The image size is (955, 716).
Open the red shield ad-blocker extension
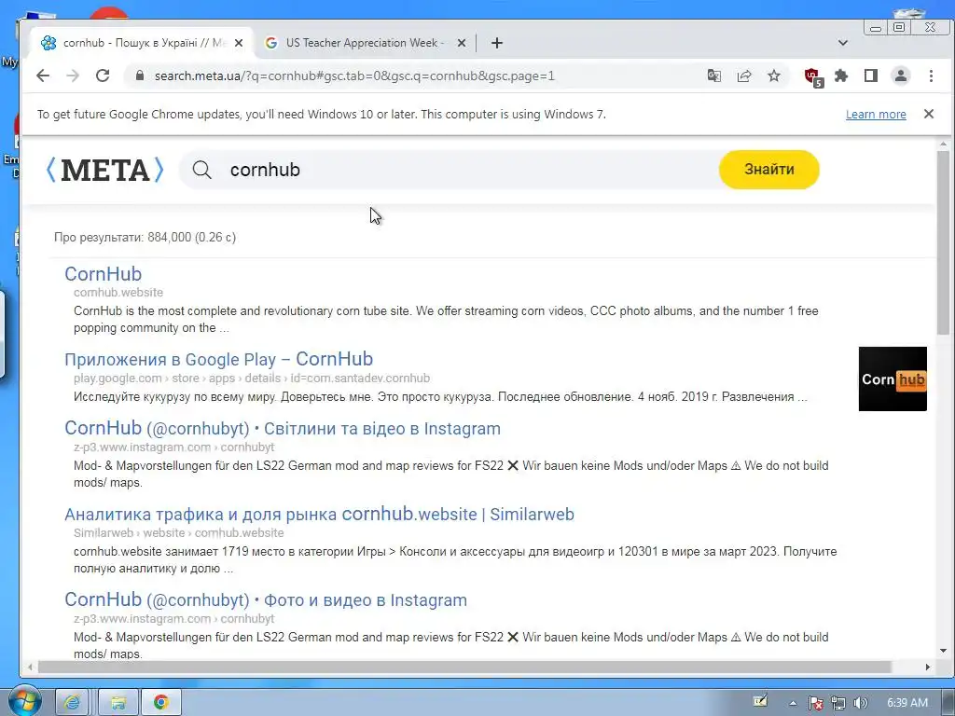coord(813,76)
